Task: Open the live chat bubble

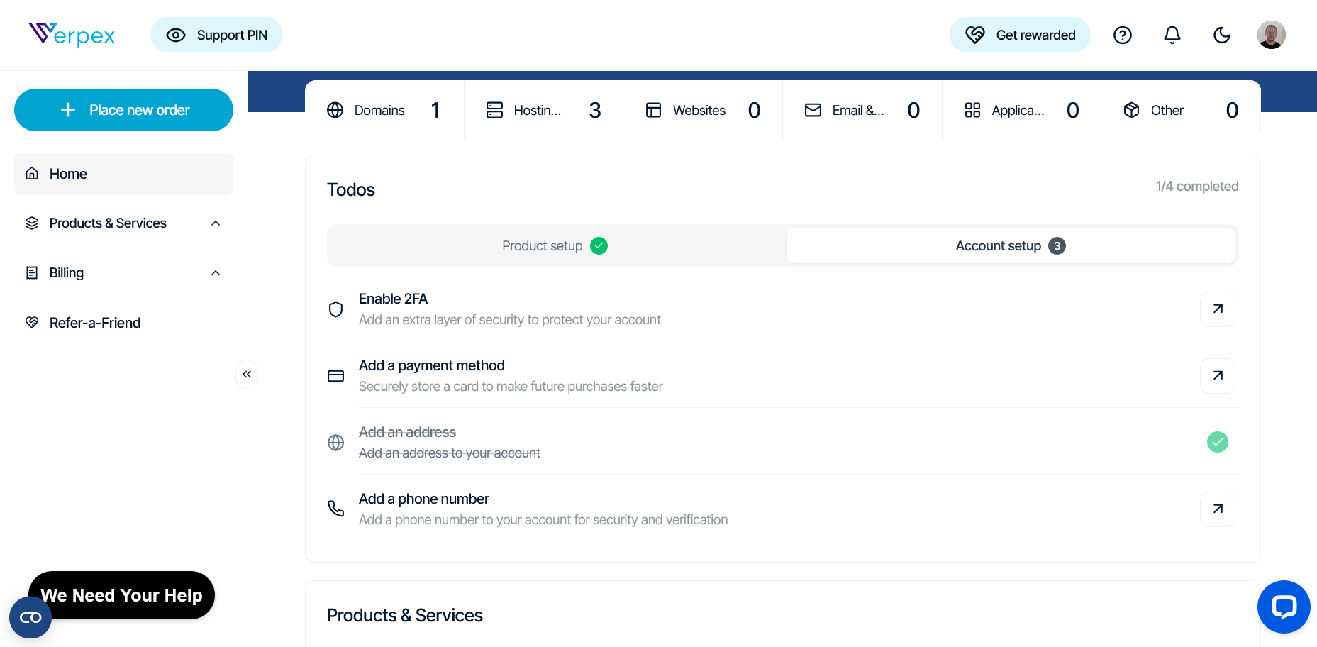Action: coord(1284,607)
